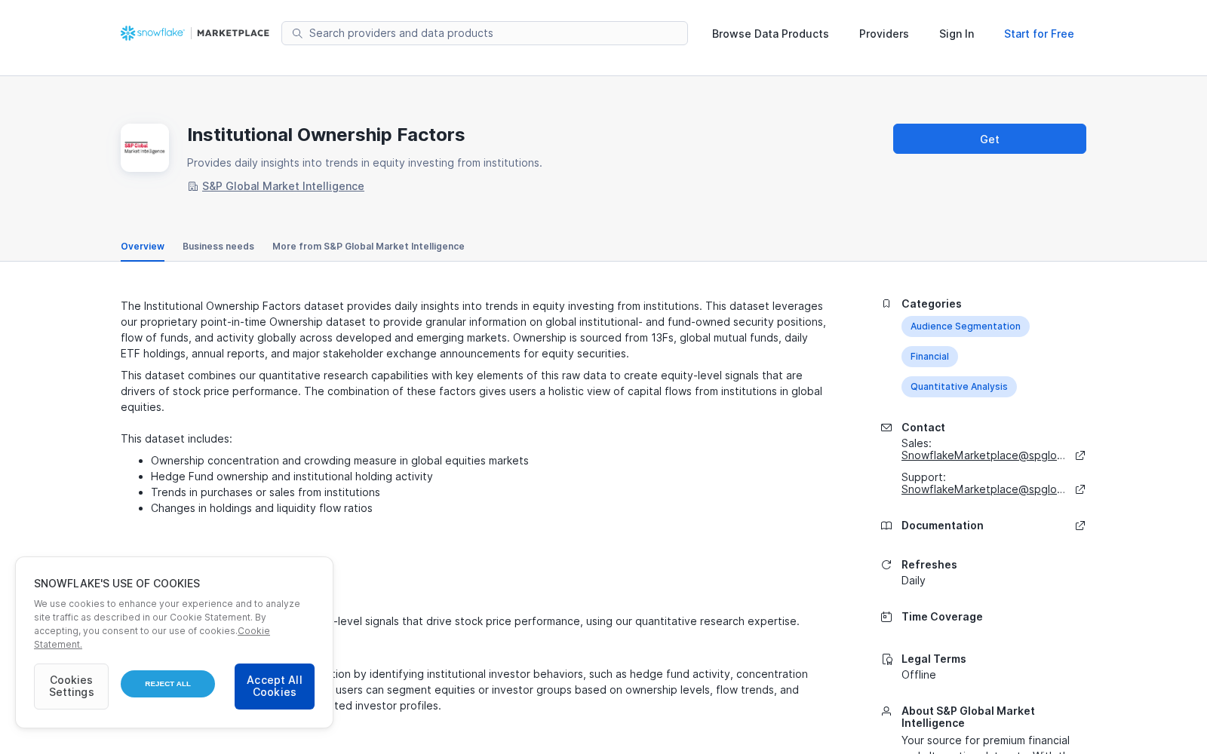Open the Providers nav item
Viewport: 1207px width, 754px height.
(884, 34)
